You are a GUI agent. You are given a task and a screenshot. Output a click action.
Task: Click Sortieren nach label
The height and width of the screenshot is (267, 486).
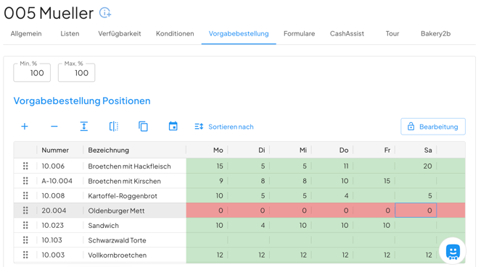tap(231, 127)
